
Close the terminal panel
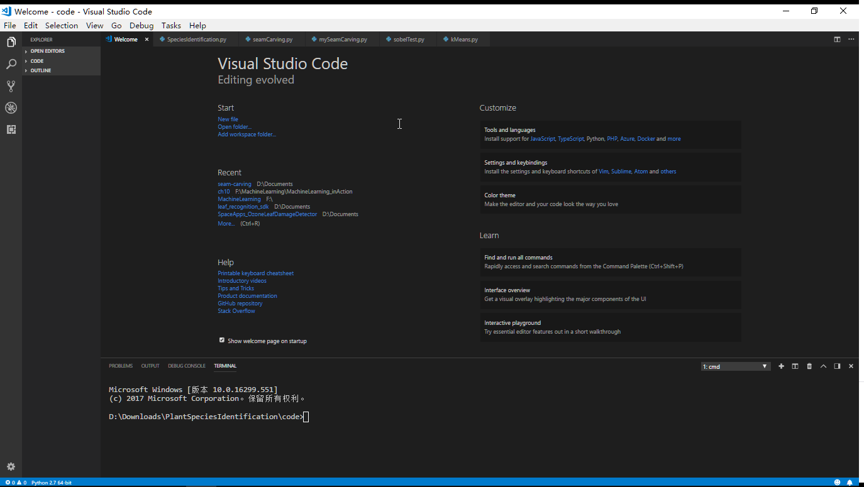click(851, 366)
